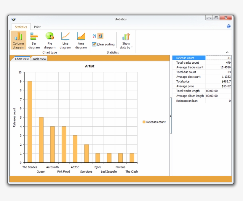Click the Releases count axis label

[x=15, y=117]
